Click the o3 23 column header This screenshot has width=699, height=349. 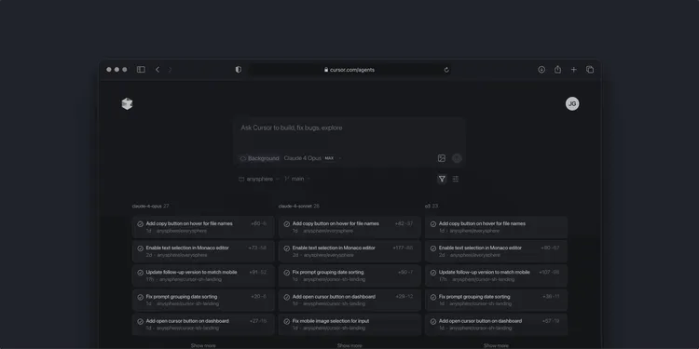pos(432,206)
